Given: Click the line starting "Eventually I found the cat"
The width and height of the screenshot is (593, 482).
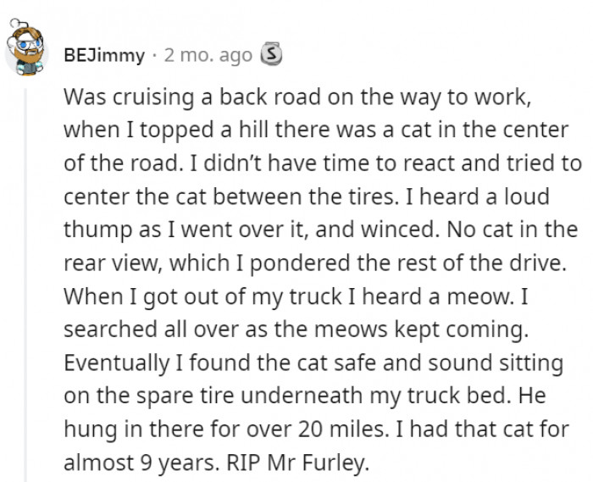Looking at the screenshot, I should coord(313,363).
